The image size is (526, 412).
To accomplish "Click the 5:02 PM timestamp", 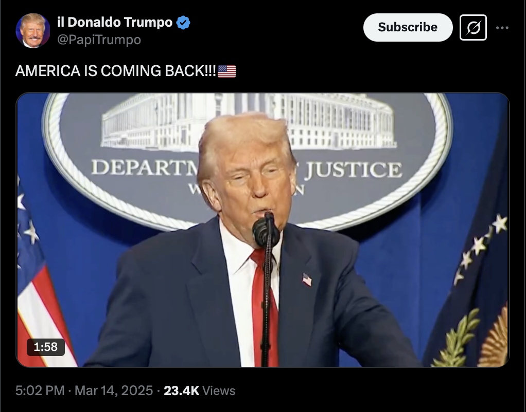I will (x=40, y=390).
